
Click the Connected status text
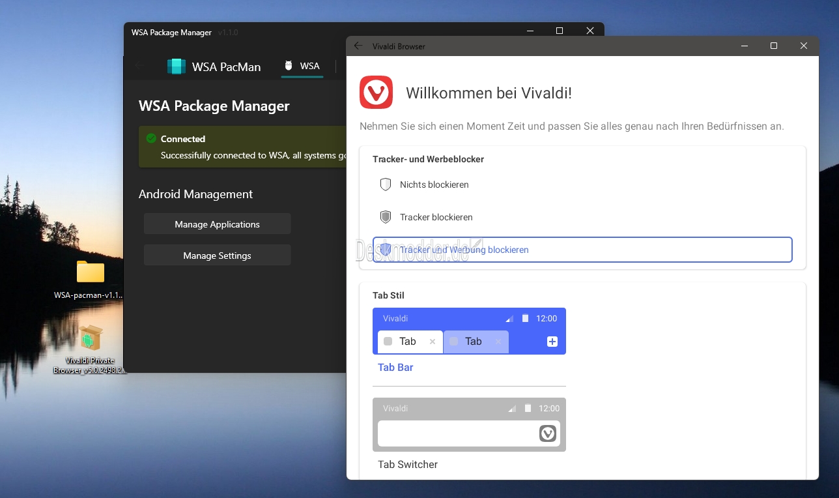pyautogui.click(x=183, y=139)
